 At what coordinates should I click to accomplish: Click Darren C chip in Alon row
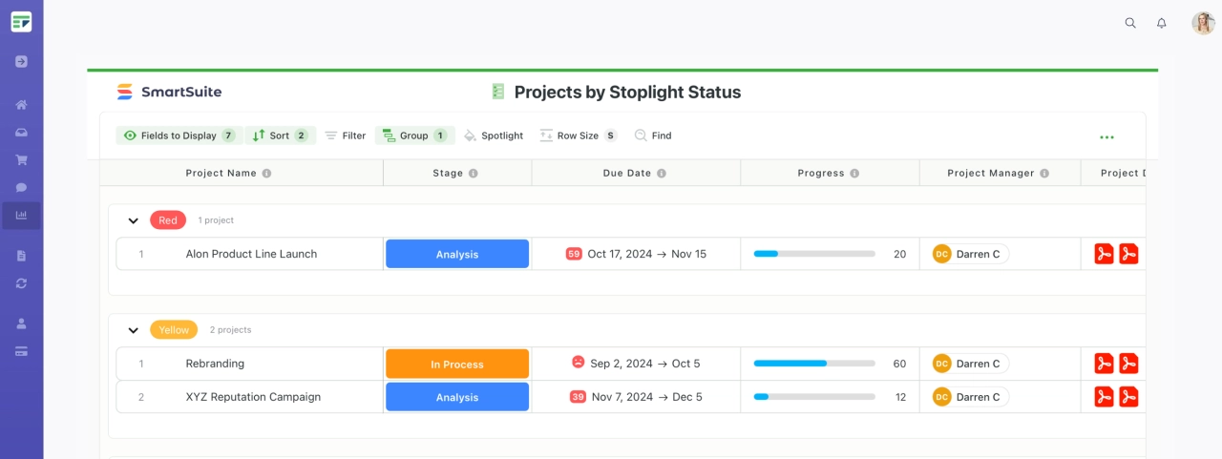point(970,254)
